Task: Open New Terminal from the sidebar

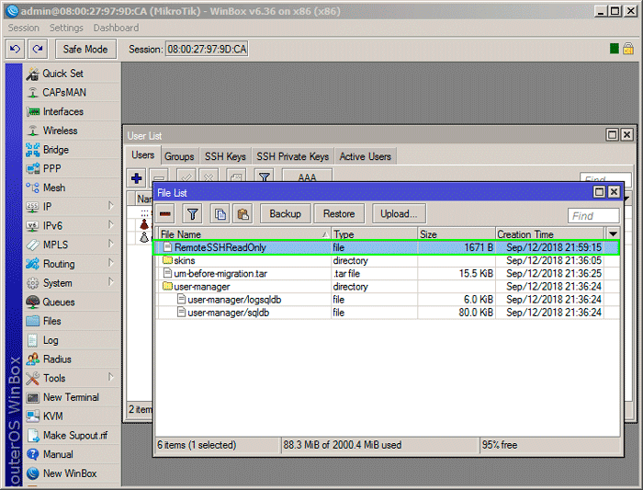Action: [71, 397]
